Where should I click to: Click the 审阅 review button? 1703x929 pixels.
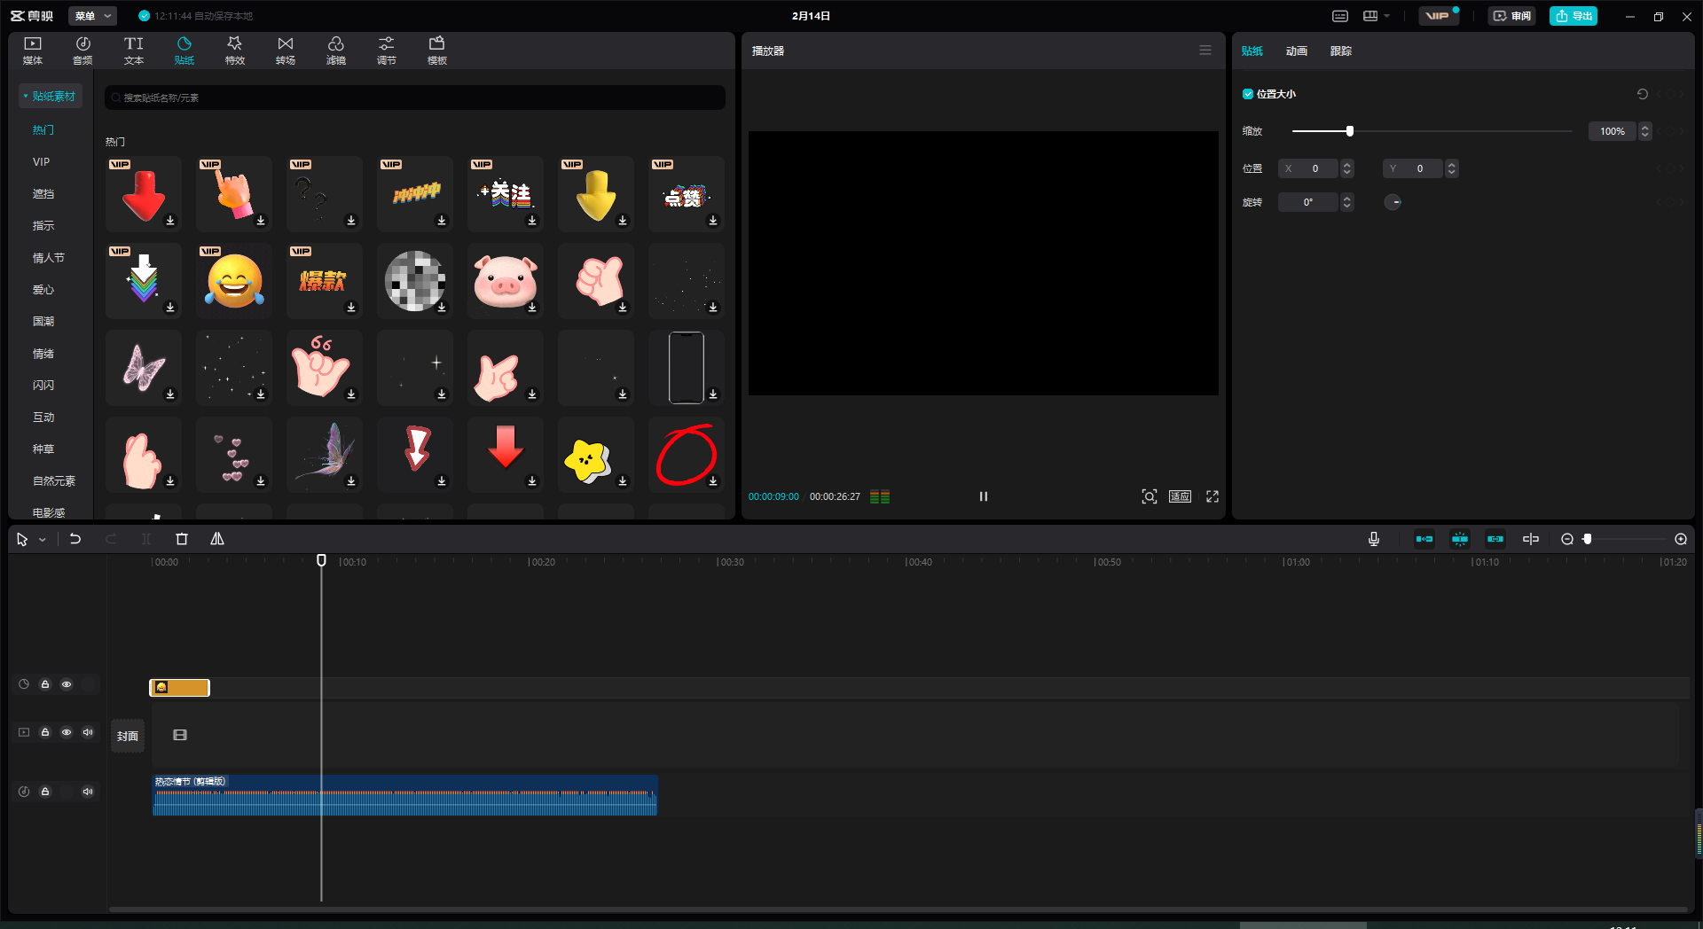pyautogui.click(x=1512, y=16)
